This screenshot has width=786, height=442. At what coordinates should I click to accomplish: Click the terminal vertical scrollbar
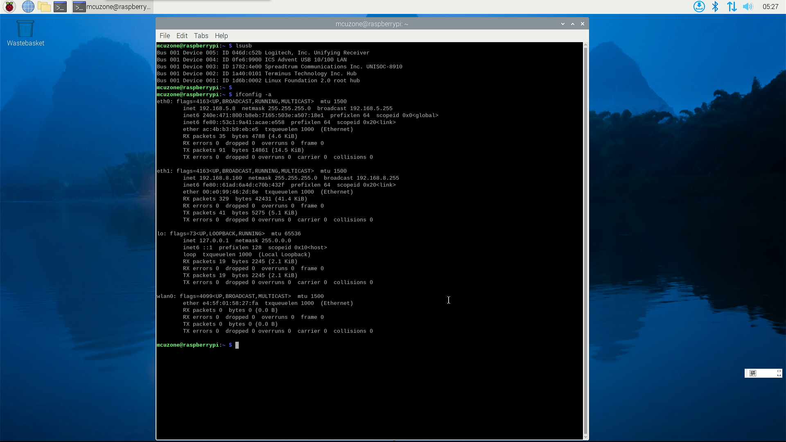585,241
